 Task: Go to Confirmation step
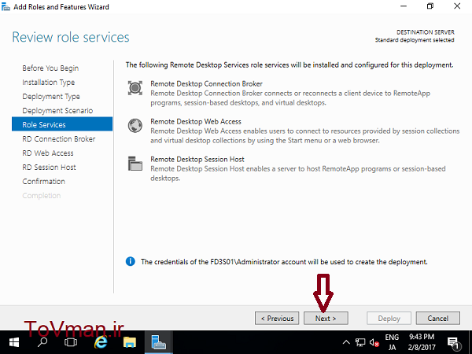pos(43,181)
